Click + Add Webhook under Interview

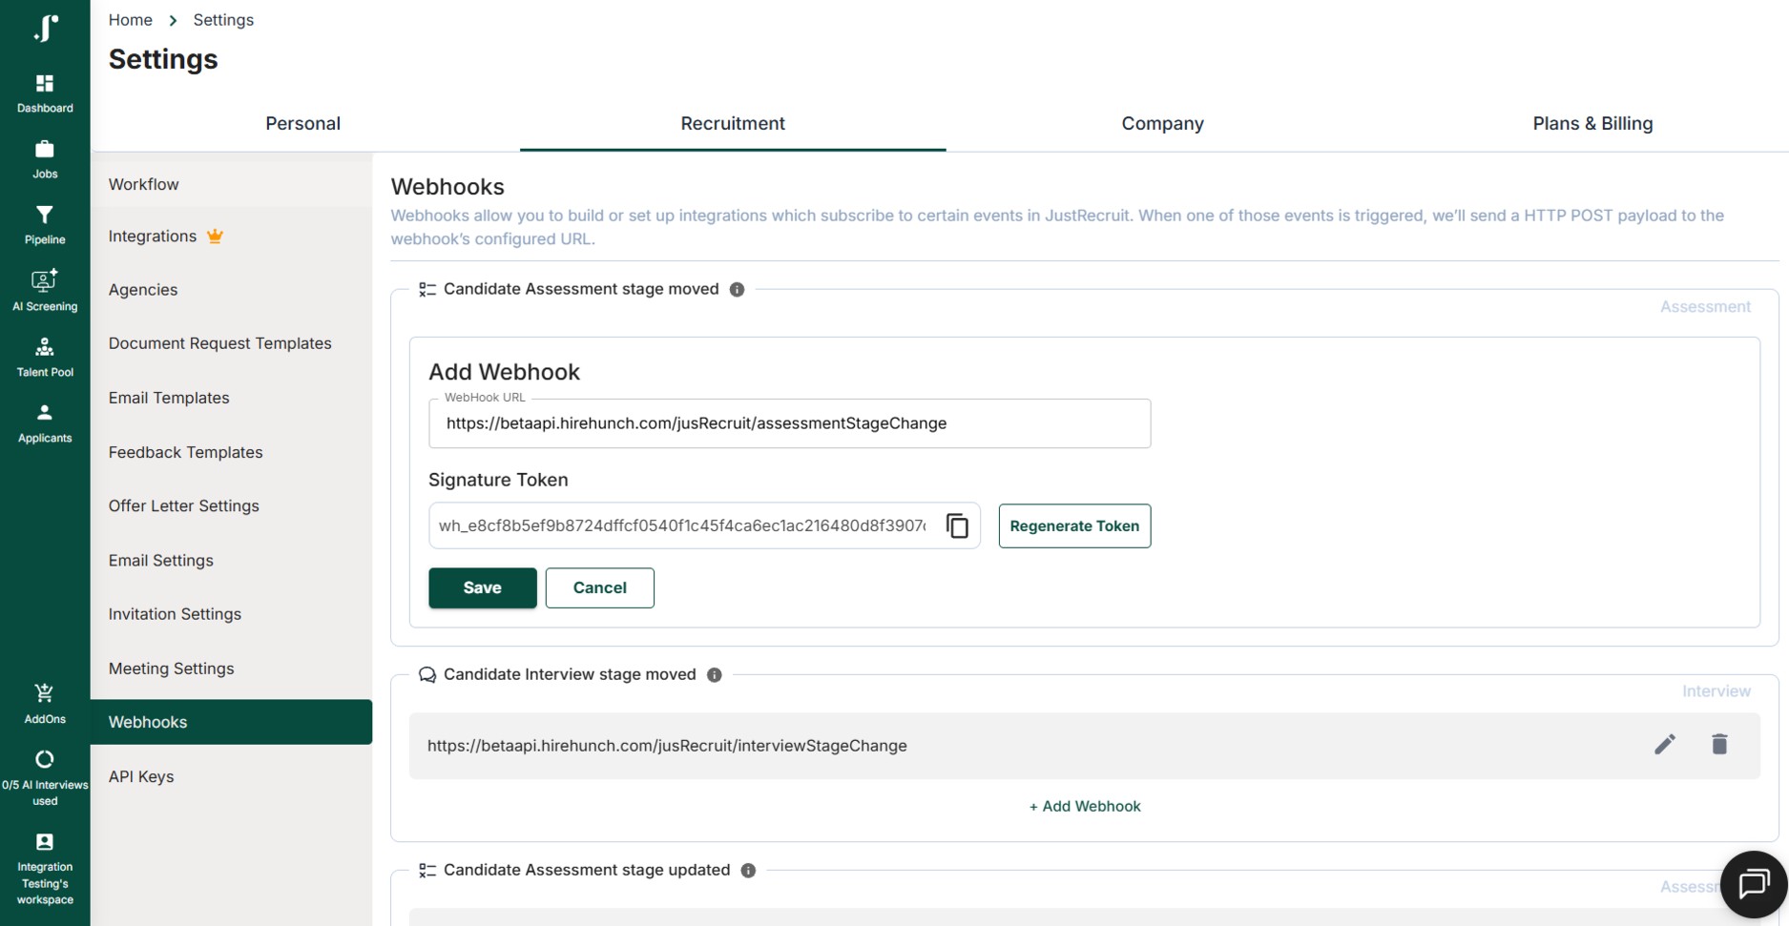click(x=1085, y=807)
